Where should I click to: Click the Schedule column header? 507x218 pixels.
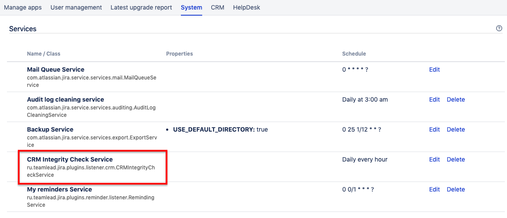click(354, 54)
